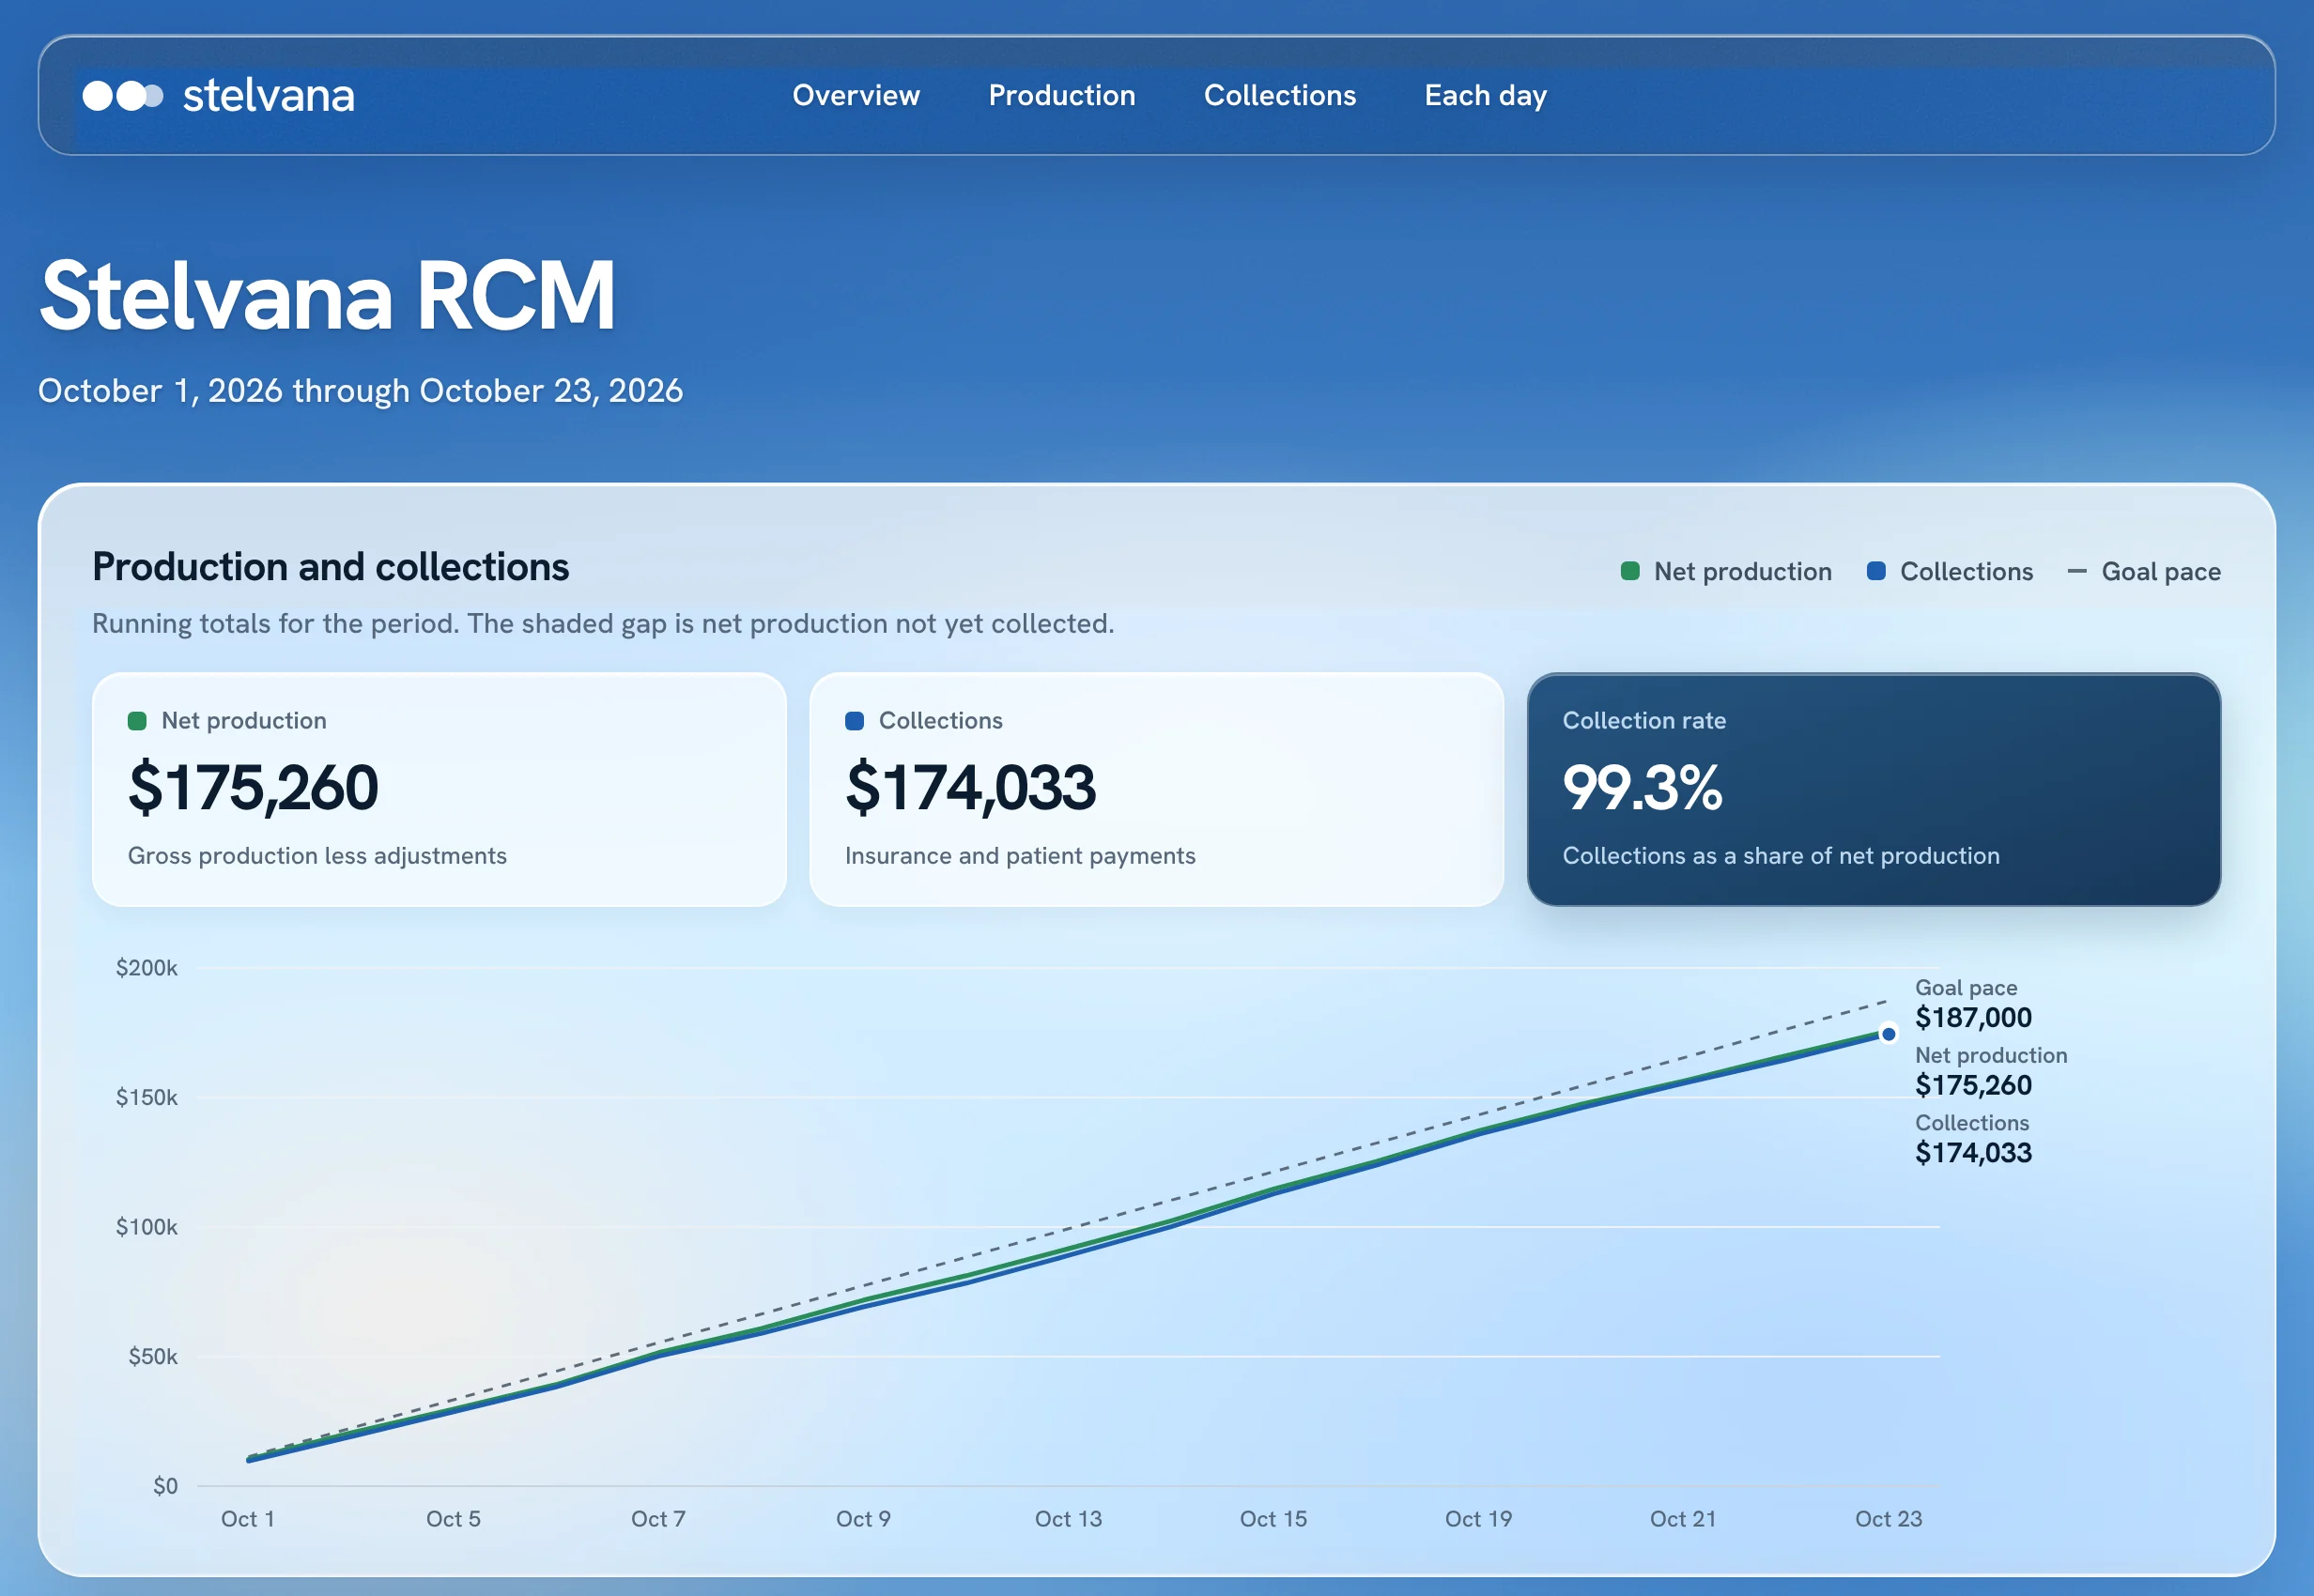Image resolution: width=2314 pixels, height=1596 pixels.
Task: Click the Gross production less adjustments caption
Action: point(317,856)
